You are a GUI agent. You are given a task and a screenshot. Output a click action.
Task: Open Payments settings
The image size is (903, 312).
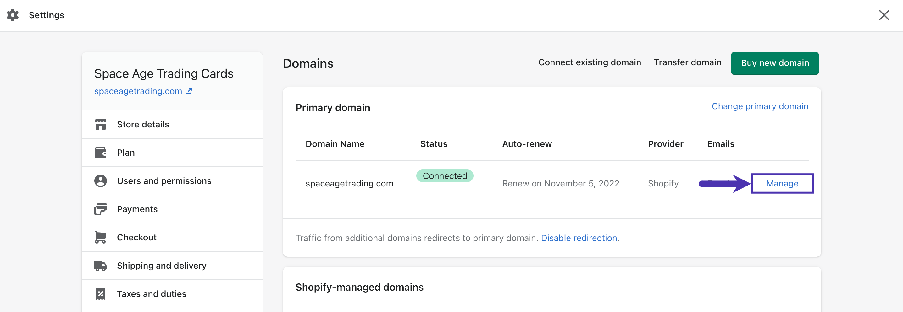pos(172,209)
